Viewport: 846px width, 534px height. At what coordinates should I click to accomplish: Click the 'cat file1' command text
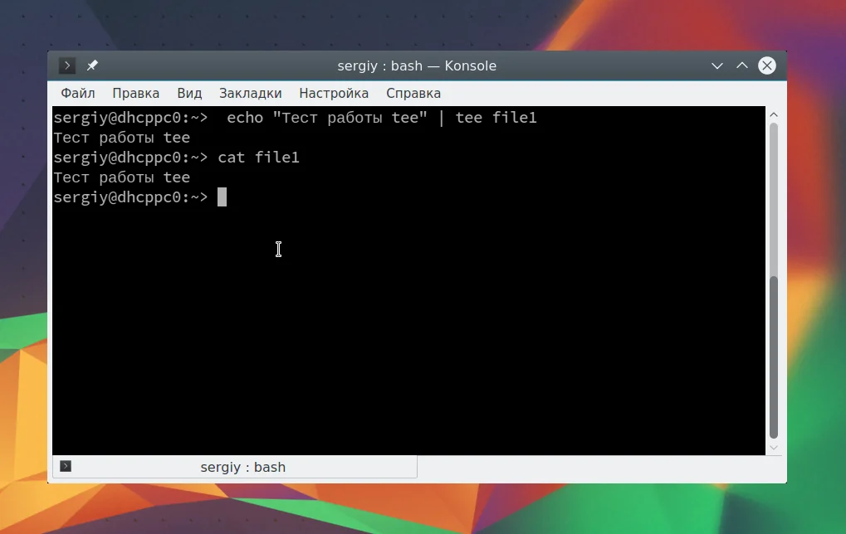[x=258, y=158]
